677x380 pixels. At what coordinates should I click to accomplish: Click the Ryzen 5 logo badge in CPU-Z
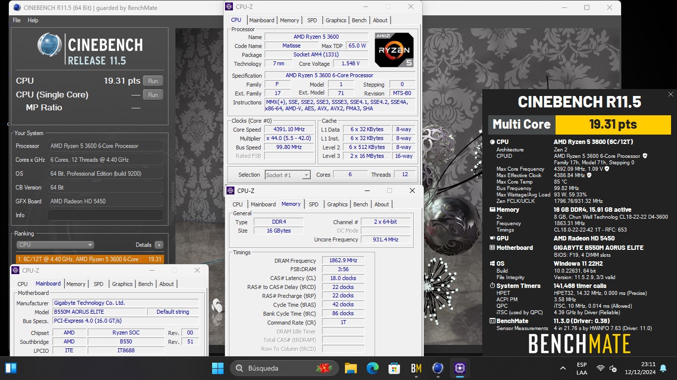394,50
